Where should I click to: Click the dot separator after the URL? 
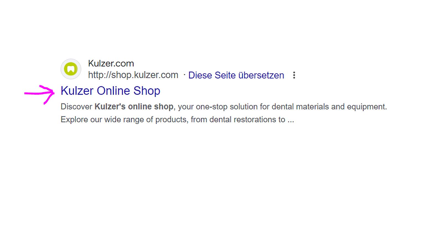184,75
